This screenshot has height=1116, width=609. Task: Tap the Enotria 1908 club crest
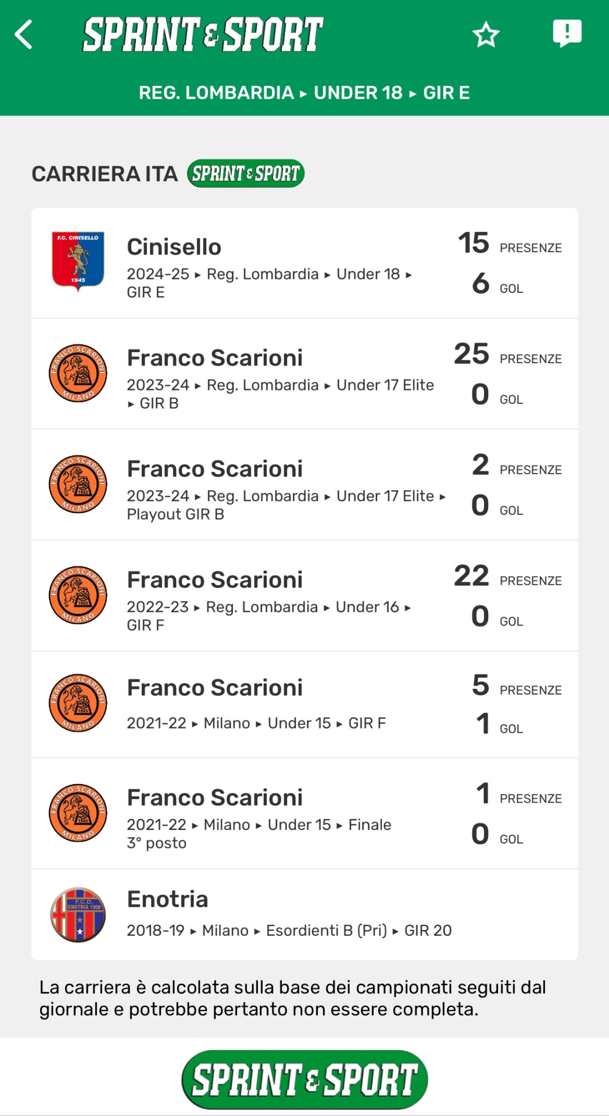click(78, 914)
